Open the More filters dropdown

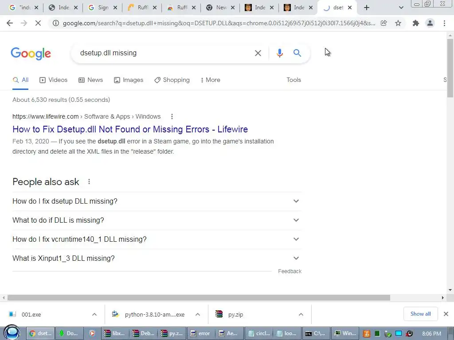tap(210, 80)
